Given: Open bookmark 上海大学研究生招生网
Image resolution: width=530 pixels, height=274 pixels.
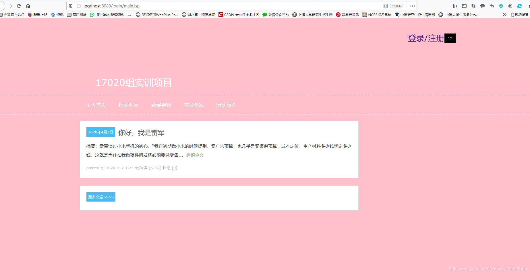Looking at the screenshot, I should (312, 15).
